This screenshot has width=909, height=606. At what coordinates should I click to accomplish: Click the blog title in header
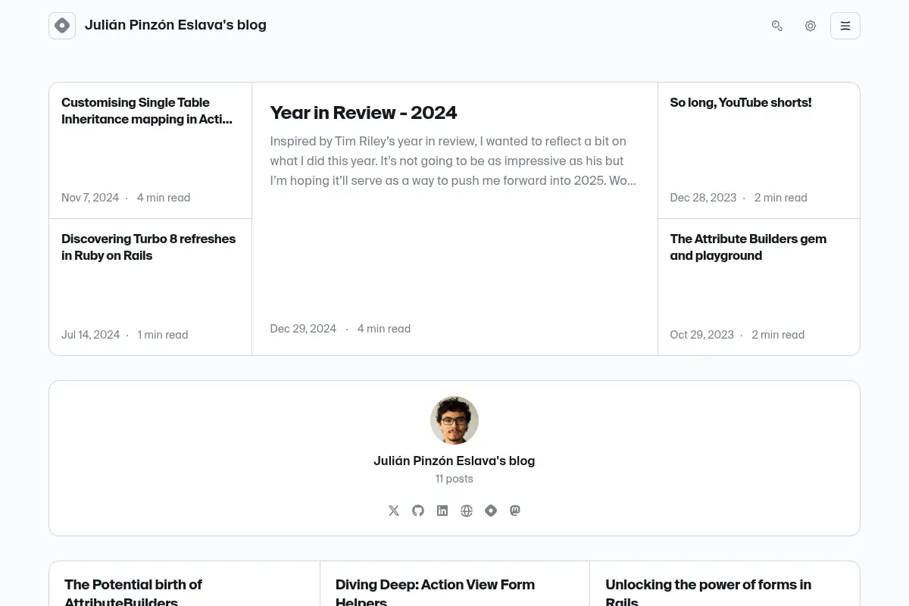(176, 25)
